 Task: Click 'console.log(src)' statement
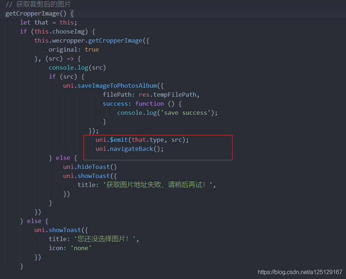point(77,67)
